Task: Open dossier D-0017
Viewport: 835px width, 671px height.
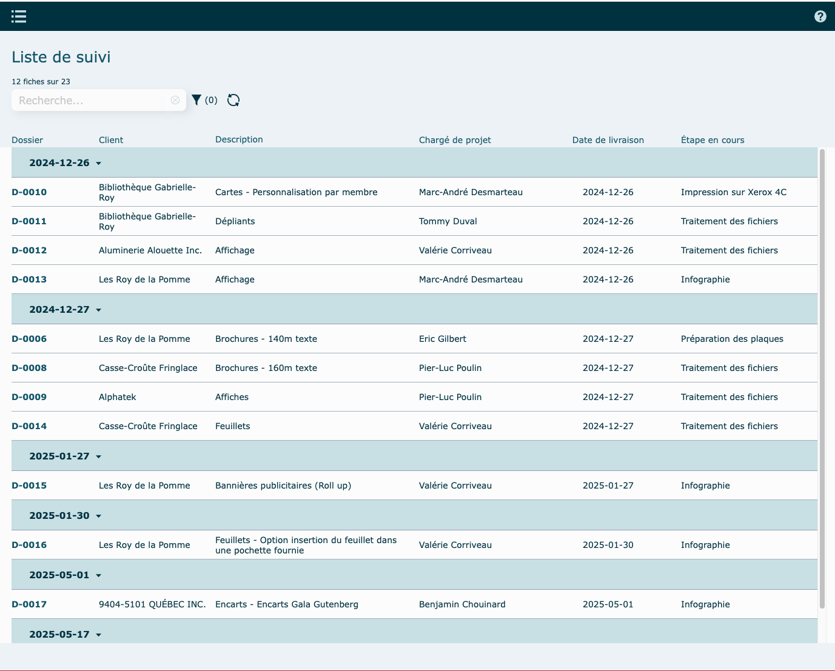Action: (x=29, y=604)
